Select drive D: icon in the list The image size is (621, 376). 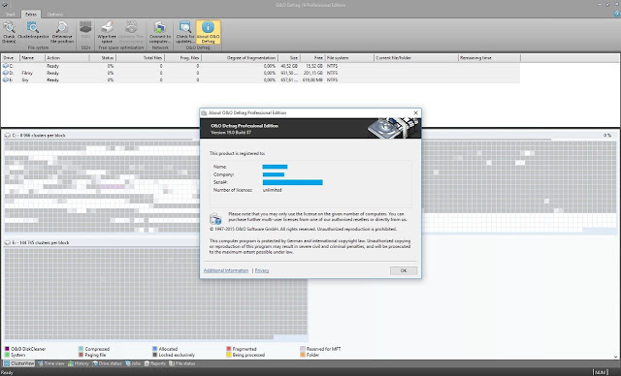tap(6, 73)
